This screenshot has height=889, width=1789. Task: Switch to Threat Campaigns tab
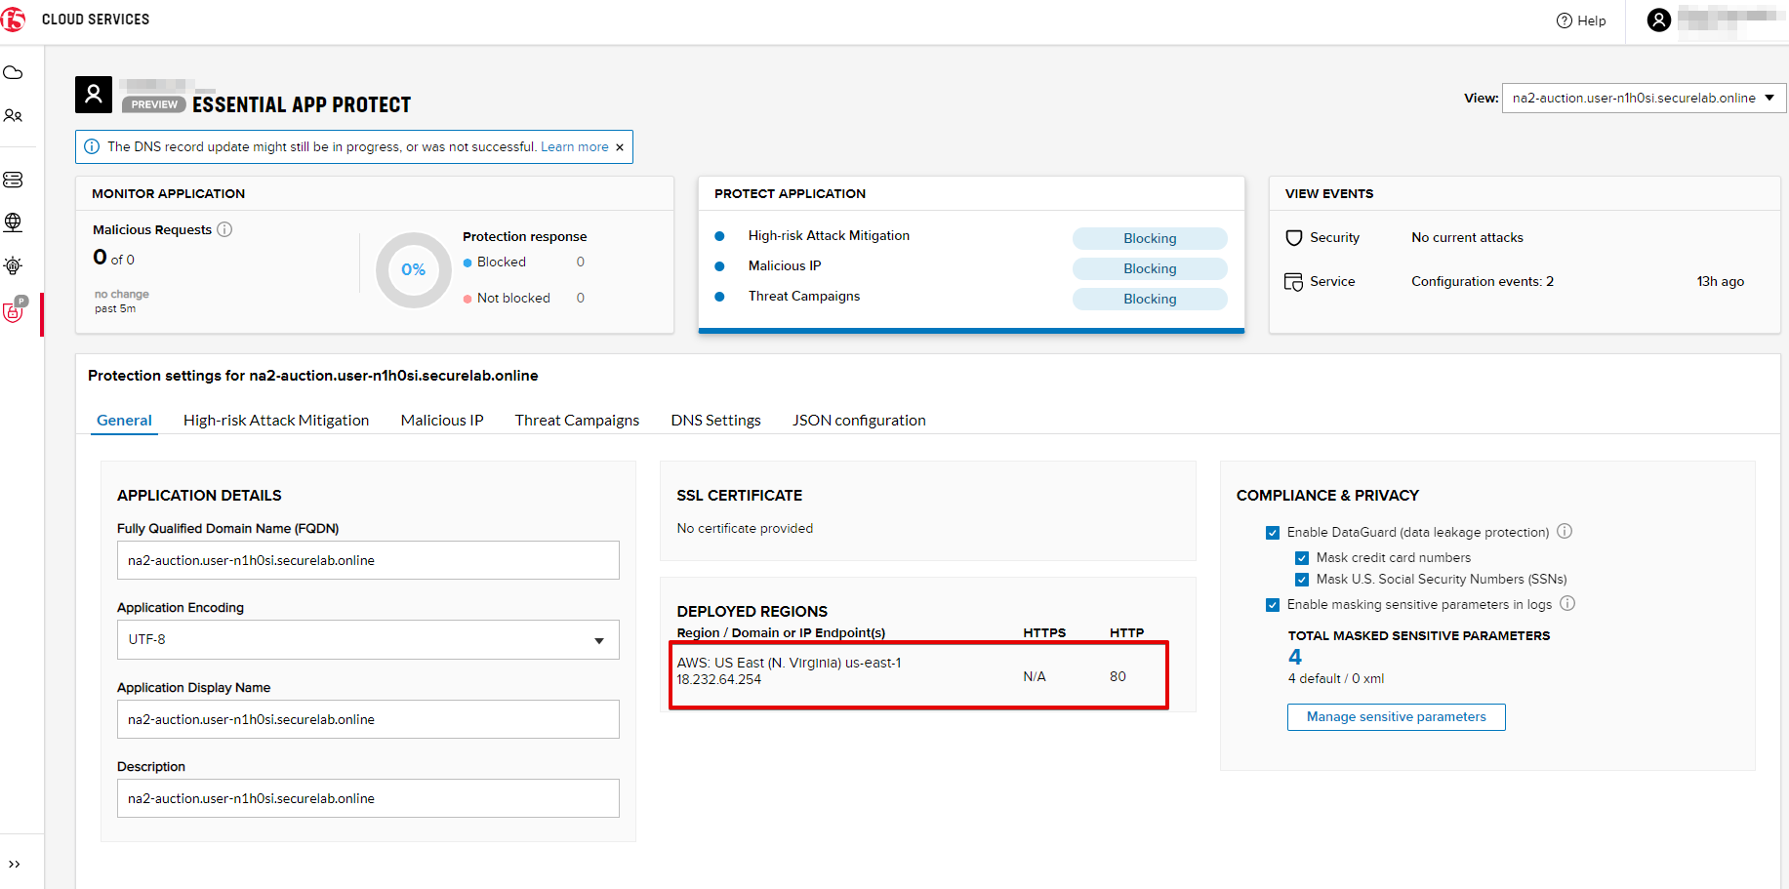point(577,421)
